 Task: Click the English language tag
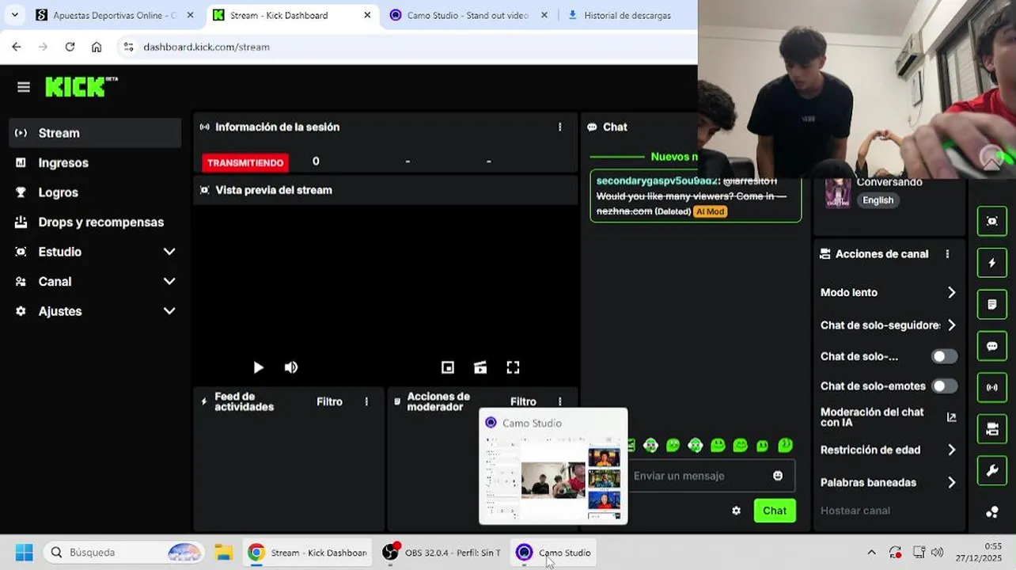(x=878, y=200)
